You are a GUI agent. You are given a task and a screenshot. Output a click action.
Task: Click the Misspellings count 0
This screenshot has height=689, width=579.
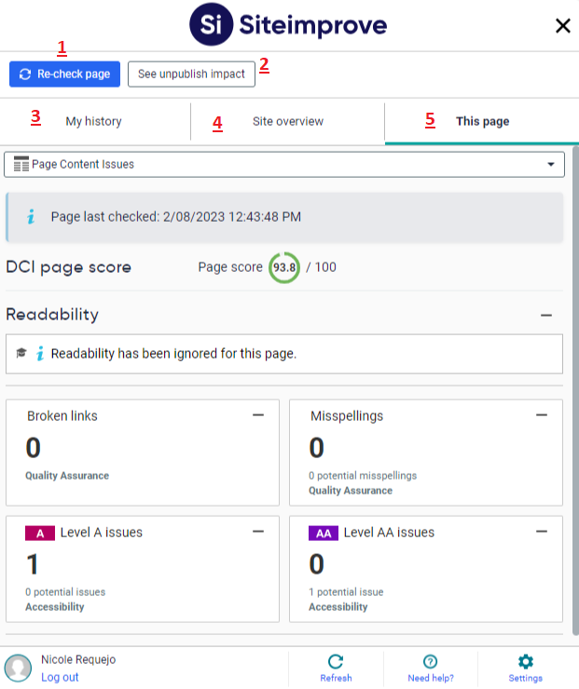tap(317, 448)
